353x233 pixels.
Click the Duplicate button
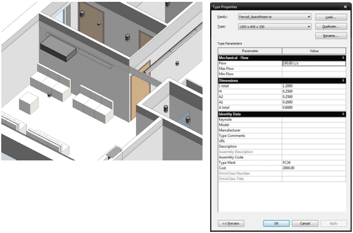(x=331, y=27)
